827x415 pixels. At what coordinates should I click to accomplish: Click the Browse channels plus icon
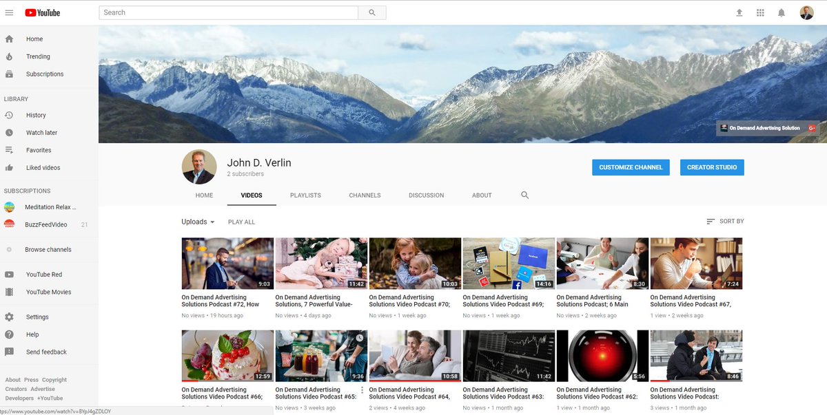click(x=9, y=250)
